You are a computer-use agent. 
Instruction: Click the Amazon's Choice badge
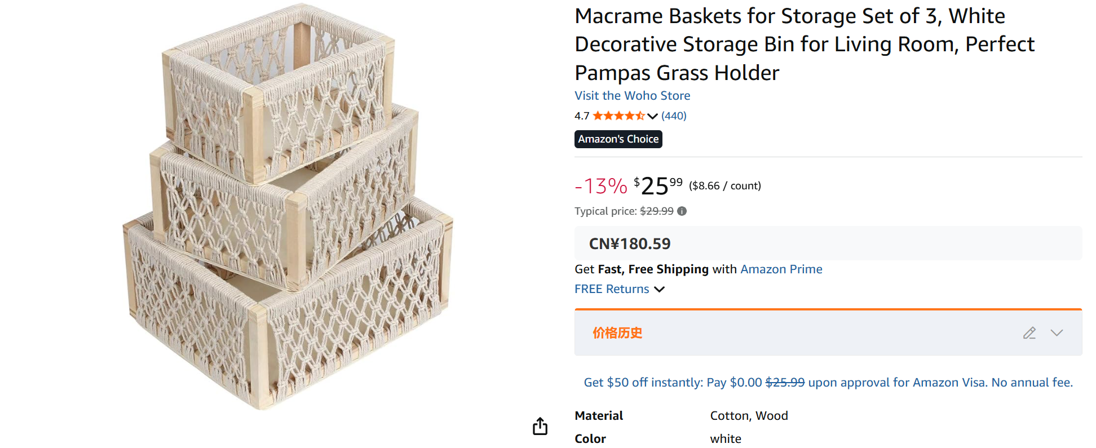(618, 139)
